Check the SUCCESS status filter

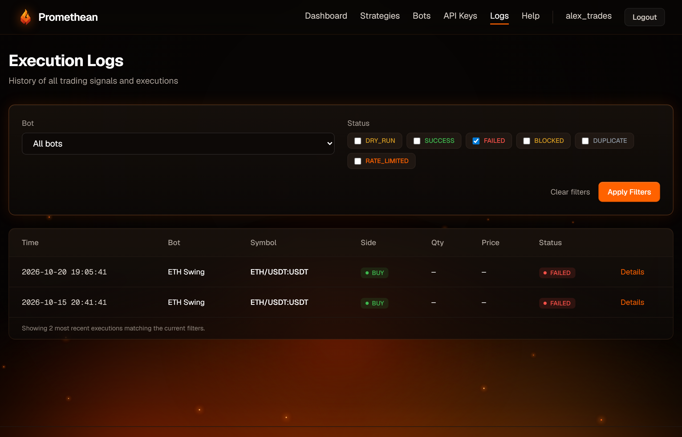417,141
